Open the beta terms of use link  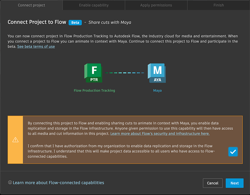tap(36, 47)
